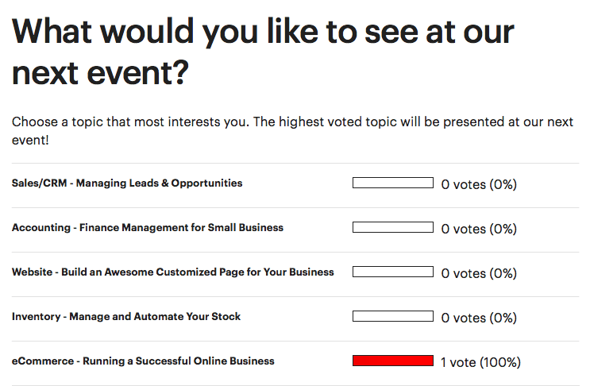Click the "1 vote (100%)" result text
Screen dimensions: 590x386
(480, 362)
